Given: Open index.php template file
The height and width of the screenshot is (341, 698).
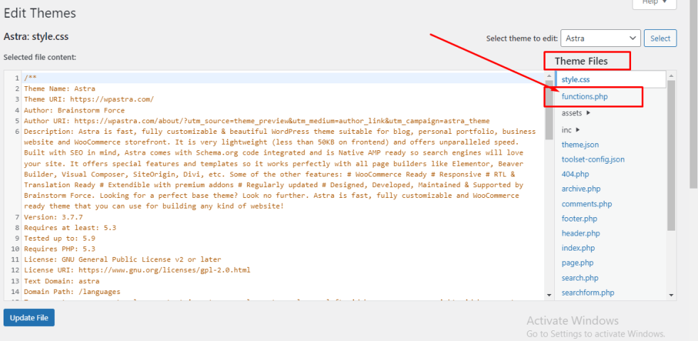Looking at the screenshot, I should (x=578, y=248).
